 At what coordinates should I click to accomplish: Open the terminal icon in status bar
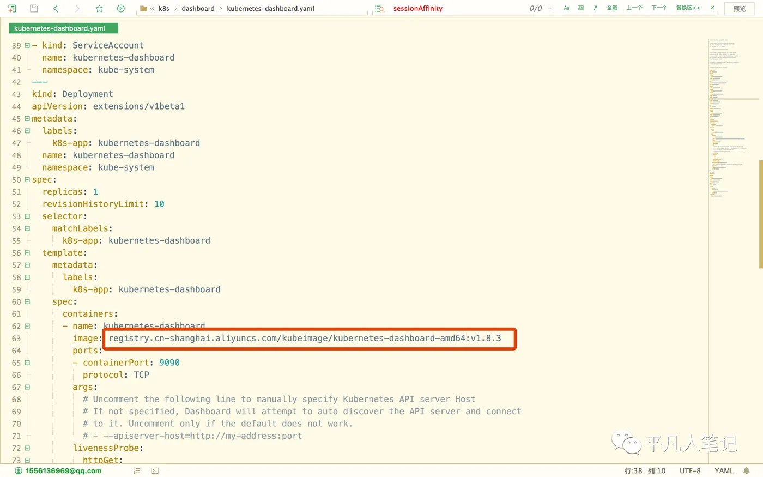(155, 470)
